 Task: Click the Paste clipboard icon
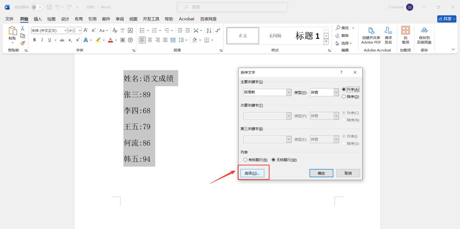[12, 31]
